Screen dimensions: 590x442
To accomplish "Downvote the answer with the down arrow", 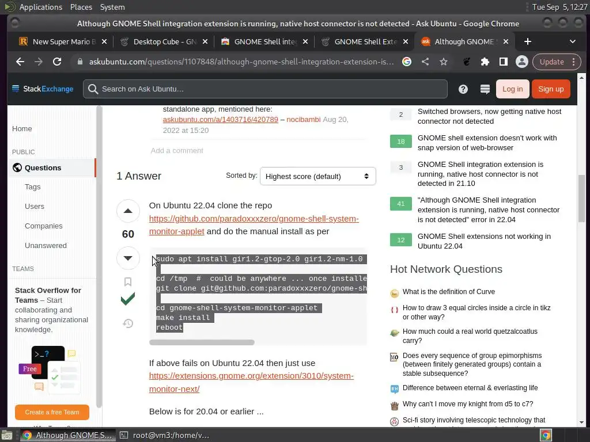I will (128, 258).
